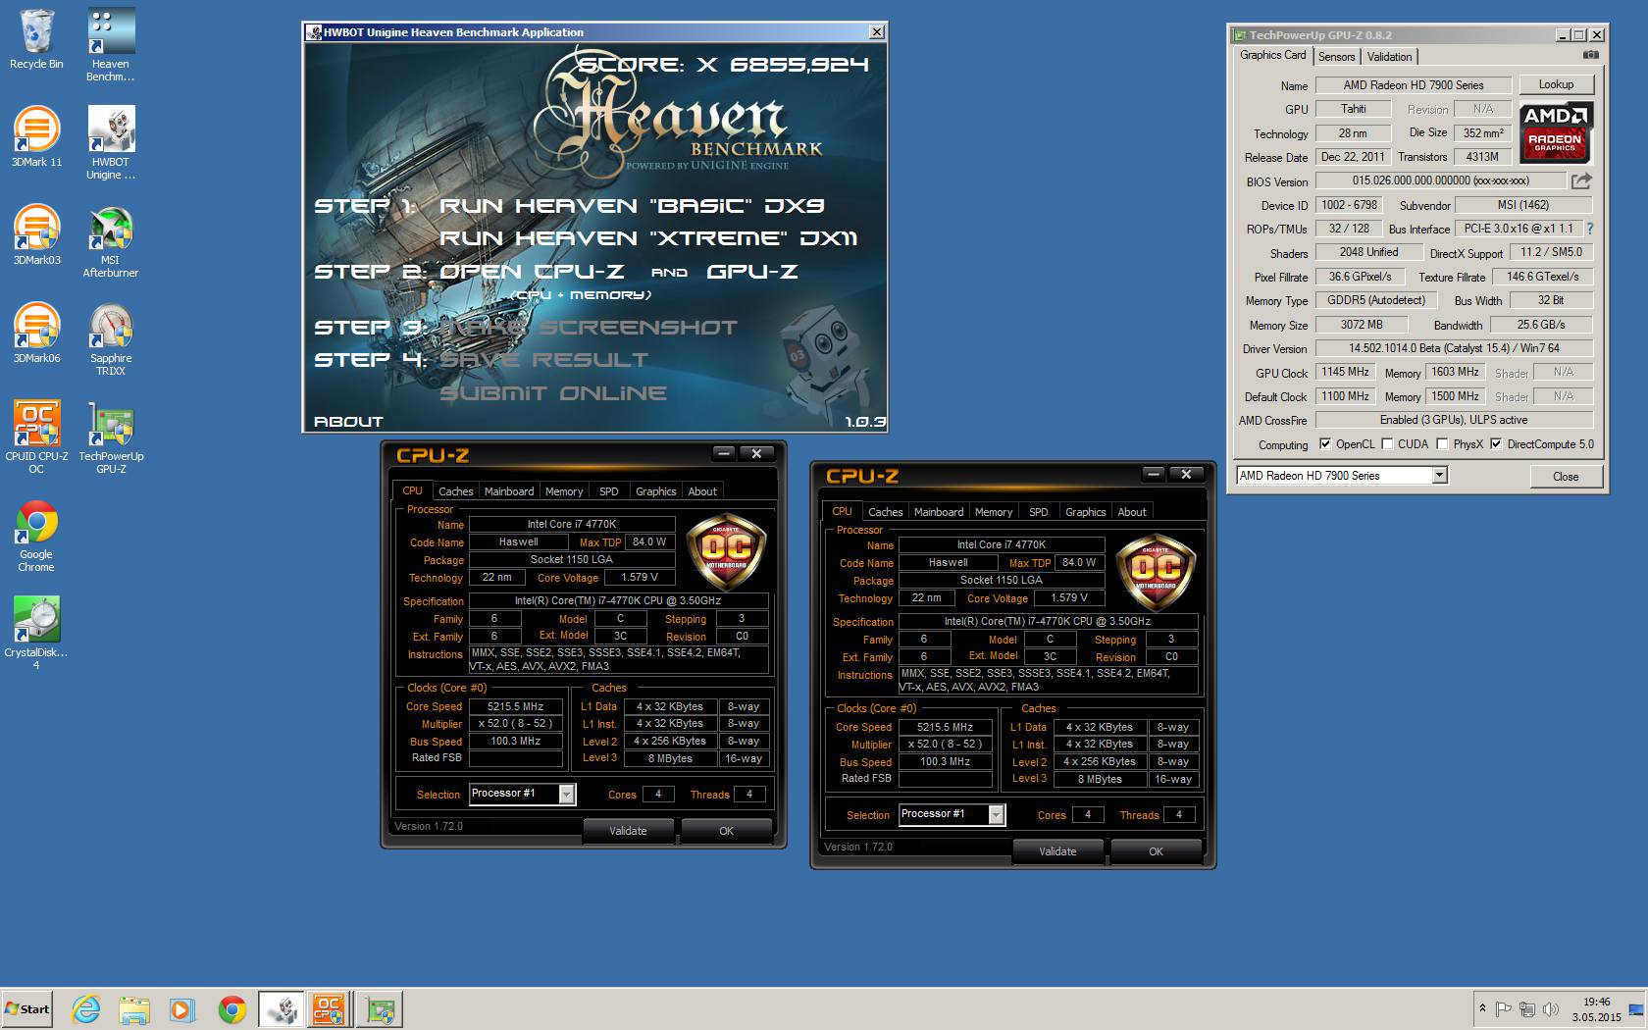The width and height of the screenshot is (1648, 1030).
Task: Show hidden tray icons arrow
Action: tap(1482, 1008)
